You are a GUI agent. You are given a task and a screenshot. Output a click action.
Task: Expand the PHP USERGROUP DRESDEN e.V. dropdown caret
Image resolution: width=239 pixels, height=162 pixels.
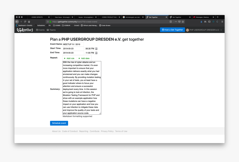point(221,30)
